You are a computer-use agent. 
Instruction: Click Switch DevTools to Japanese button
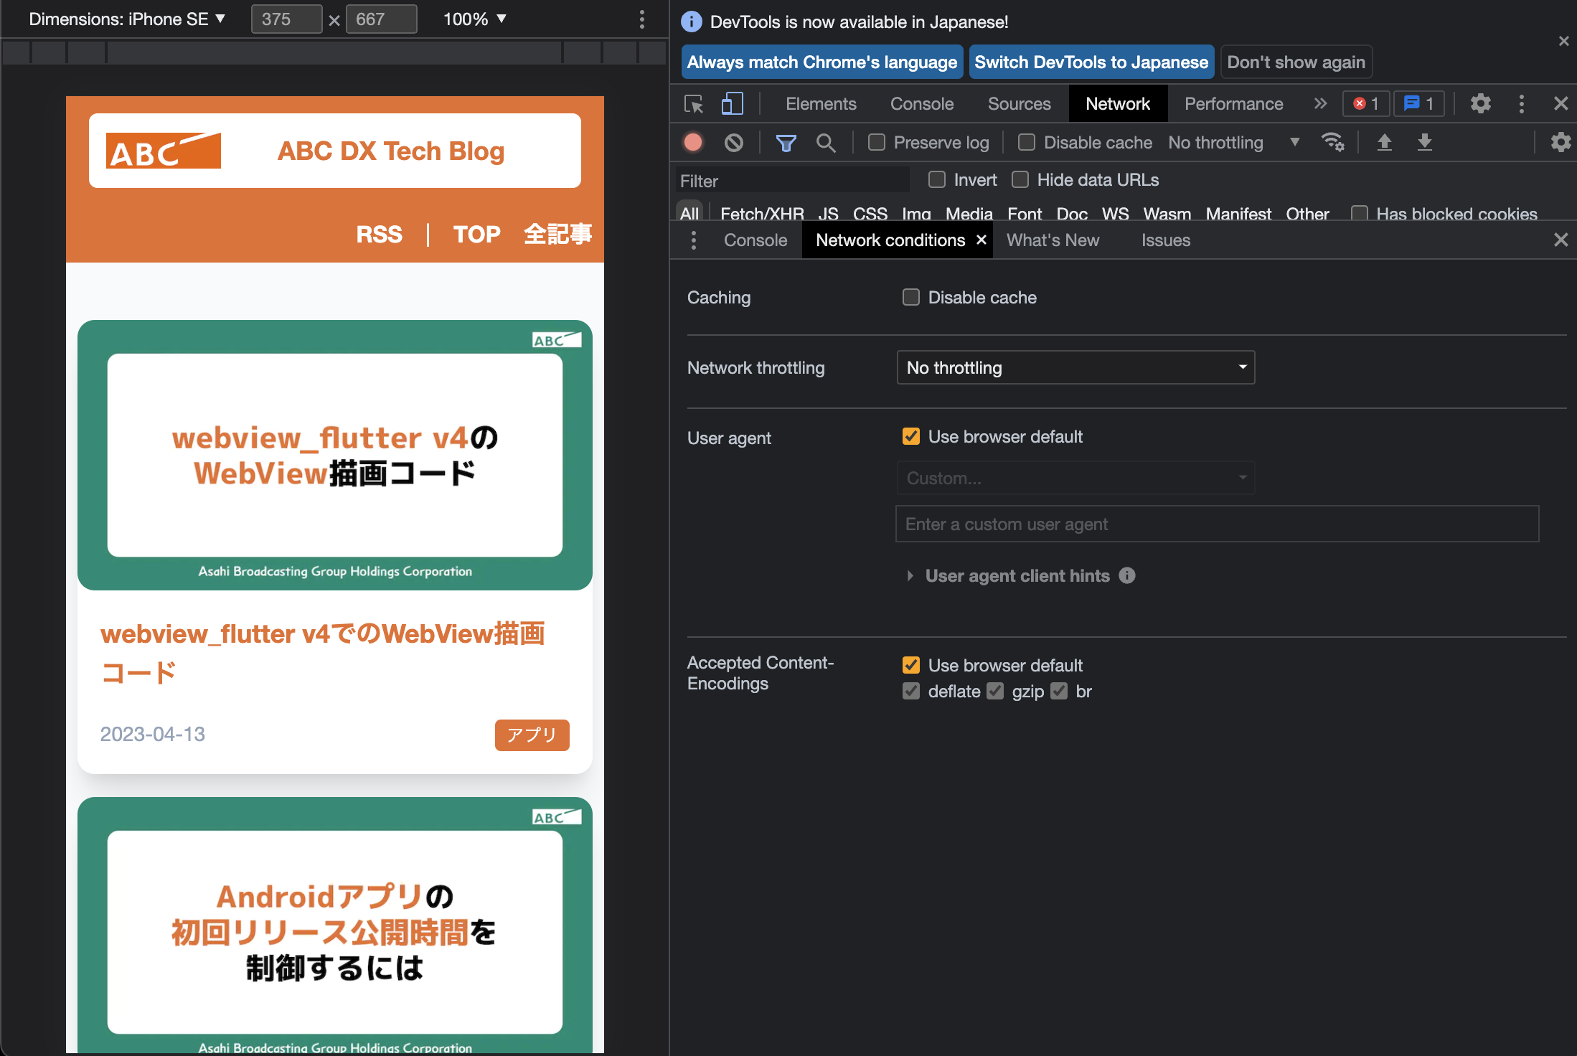[1091, 62]
